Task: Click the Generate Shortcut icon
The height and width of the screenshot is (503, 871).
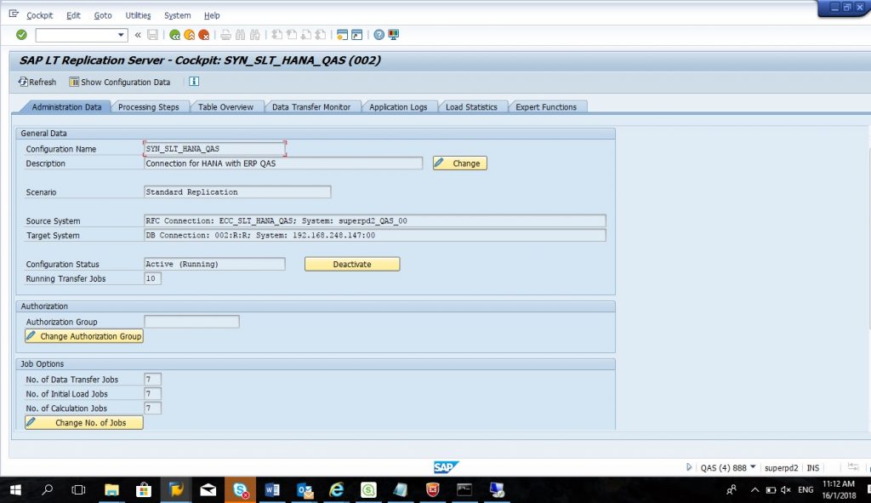Action: pos(356,35)
